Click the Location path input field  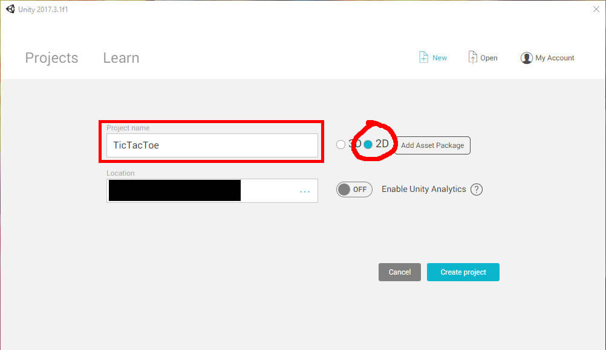point(212,191)
